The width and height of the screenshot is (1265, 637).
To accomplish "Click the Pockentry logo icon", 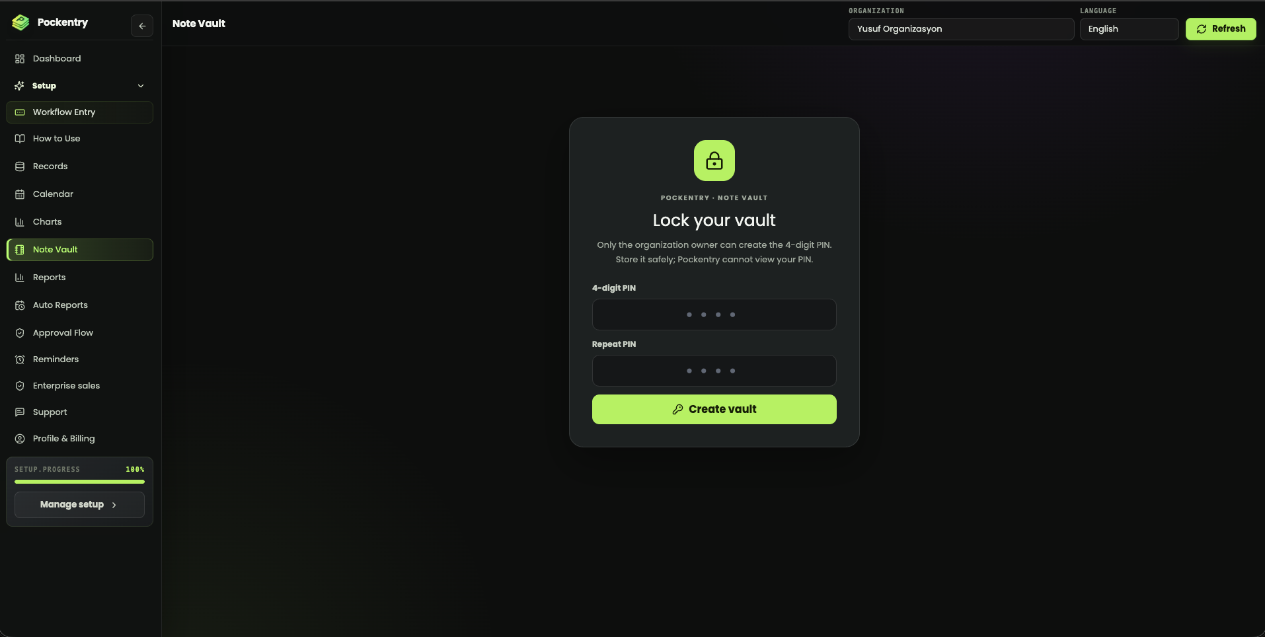I will coord(20,22).
